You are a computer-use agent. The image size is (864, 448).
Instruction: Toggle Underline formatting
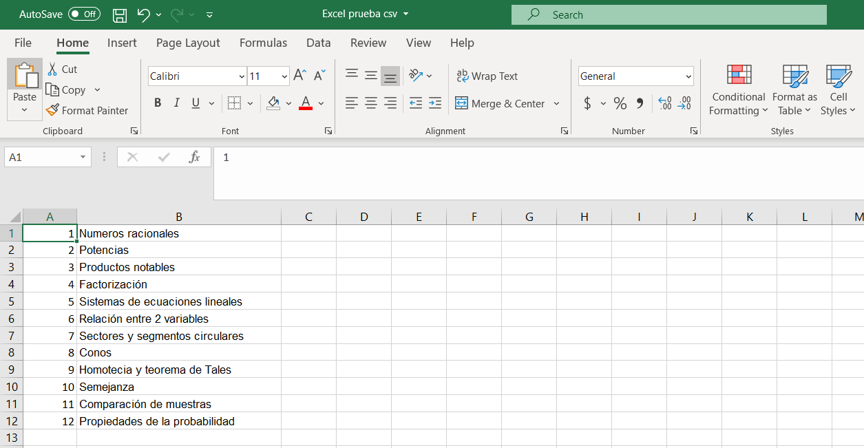point(196,103)
